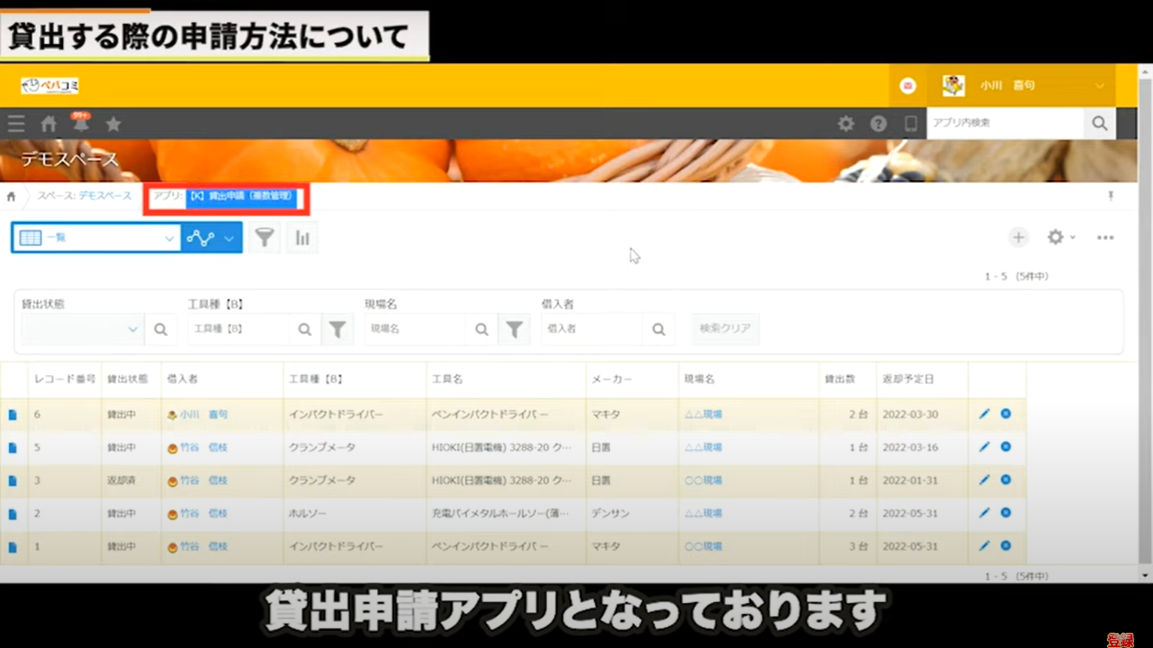
Task: Open favorites via the star icon
Action: click(x=113, y=123)
